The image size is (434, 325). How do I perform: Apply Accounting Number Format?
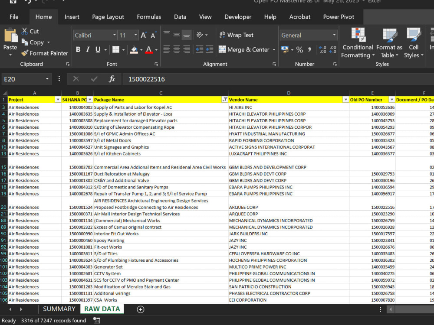tap(285, 49)
